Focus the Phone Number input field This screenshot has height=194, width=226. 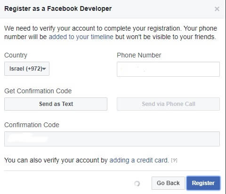pos(168,69)
